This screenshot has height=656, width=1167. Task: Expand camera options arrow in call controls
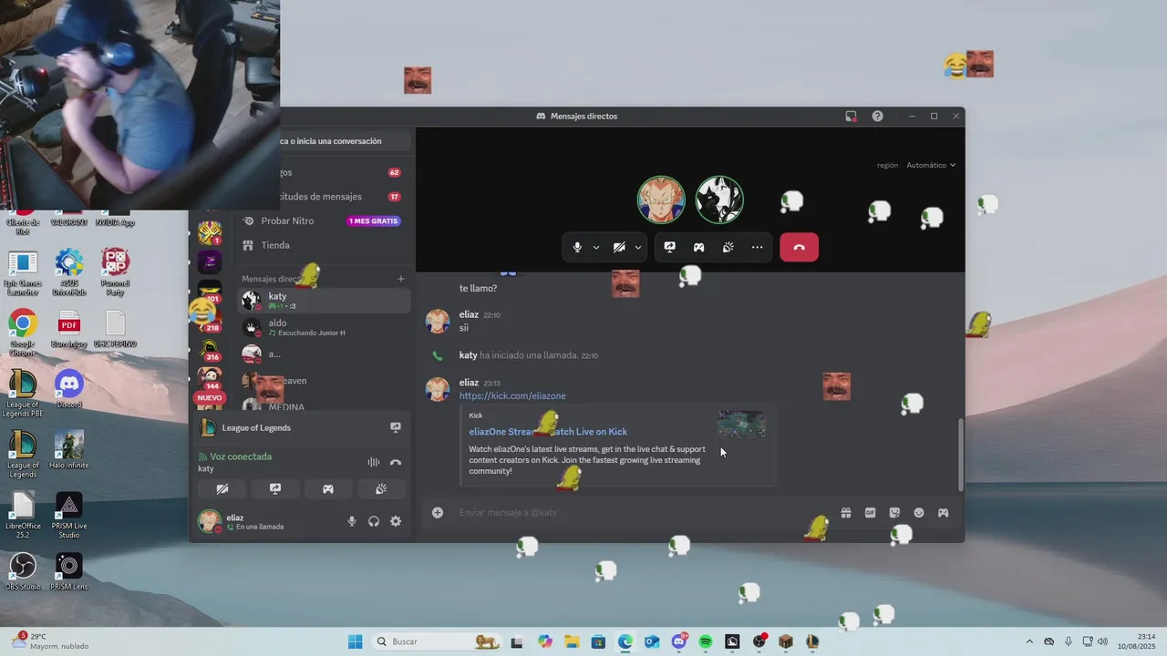point(637,247)
